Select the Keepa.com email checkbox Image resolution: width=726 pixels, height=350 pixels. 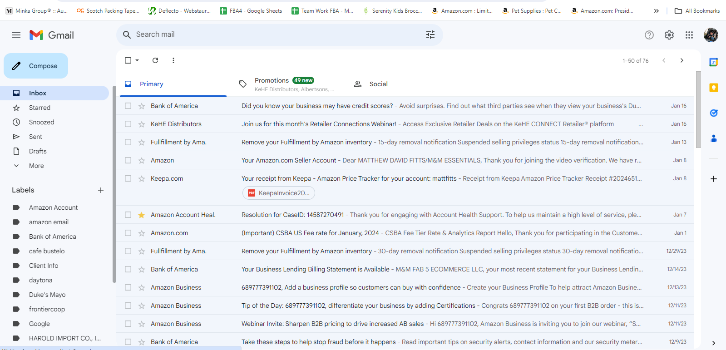click(128, 178)
